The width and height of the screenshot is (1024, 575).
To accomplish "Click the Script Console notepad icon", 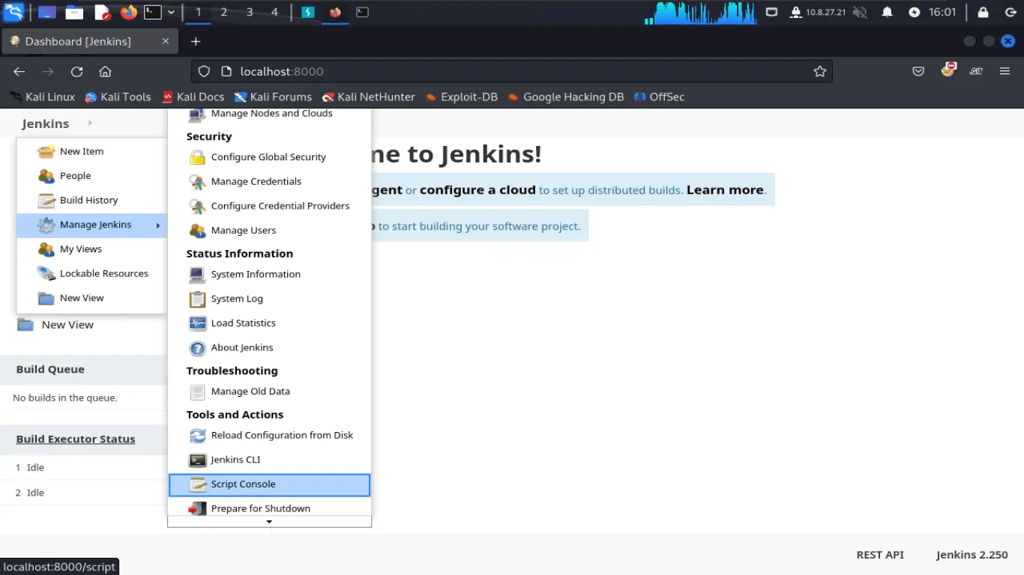I will click(197, 484).
